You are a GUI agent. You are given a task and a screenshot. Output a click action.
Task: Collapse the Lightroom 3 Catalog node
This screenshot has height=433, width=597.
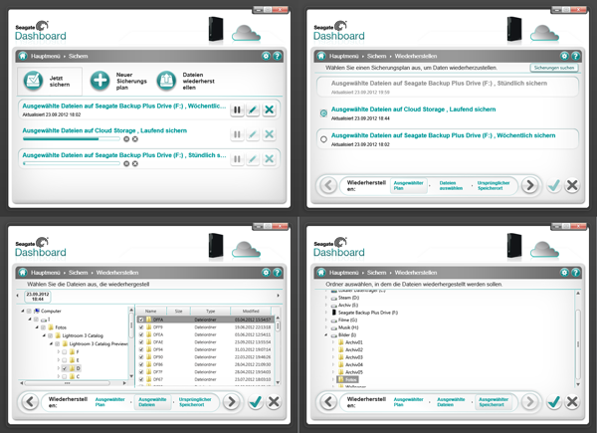point(44,335)
